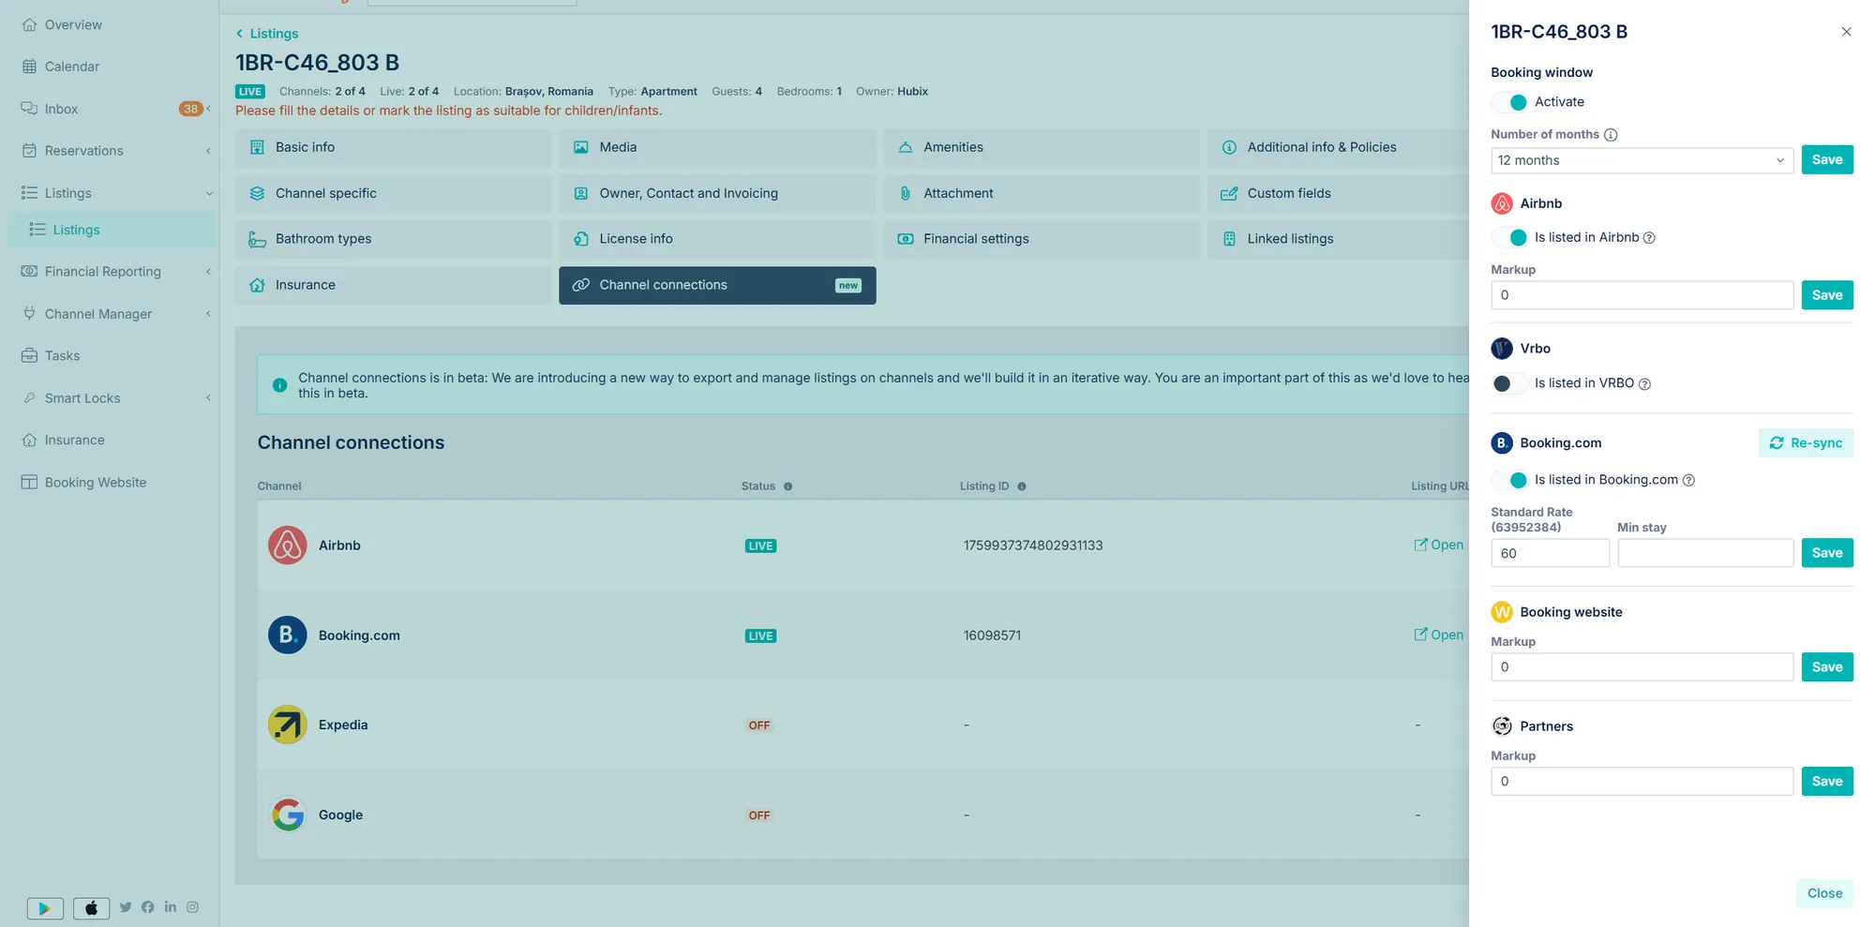The height and width of the screenshot is (927, 1875).
Task: Open the Airbnb listing URL link
Action: [x=1438, y=545]
